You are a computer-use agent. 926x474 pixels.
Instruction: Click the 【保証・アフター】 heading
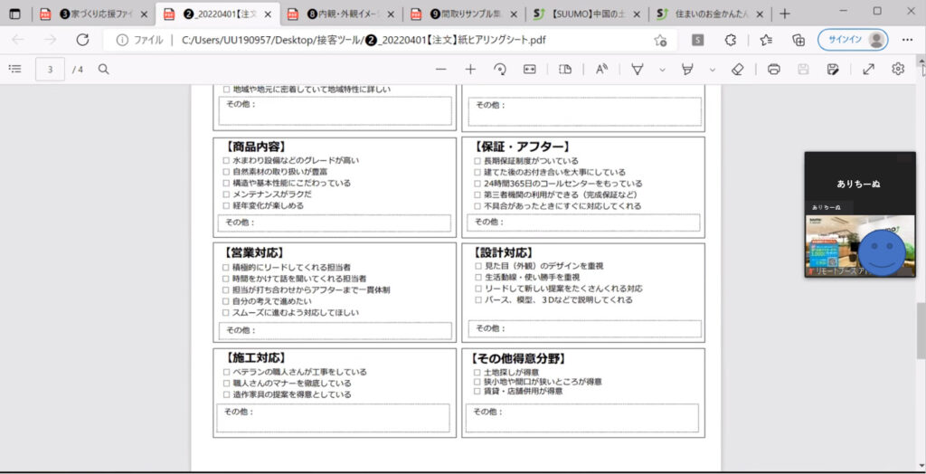[x=522, y=146]
